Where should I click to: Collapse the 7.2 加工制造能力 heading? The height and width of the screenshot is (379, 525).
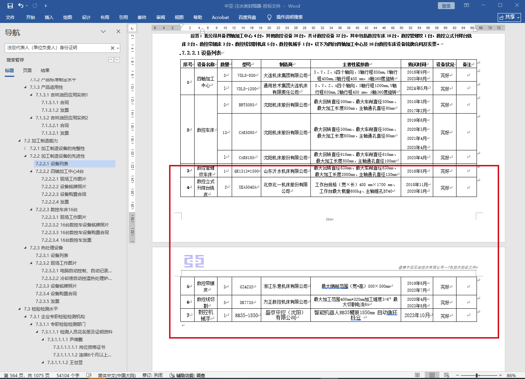(x=20, y=141)
